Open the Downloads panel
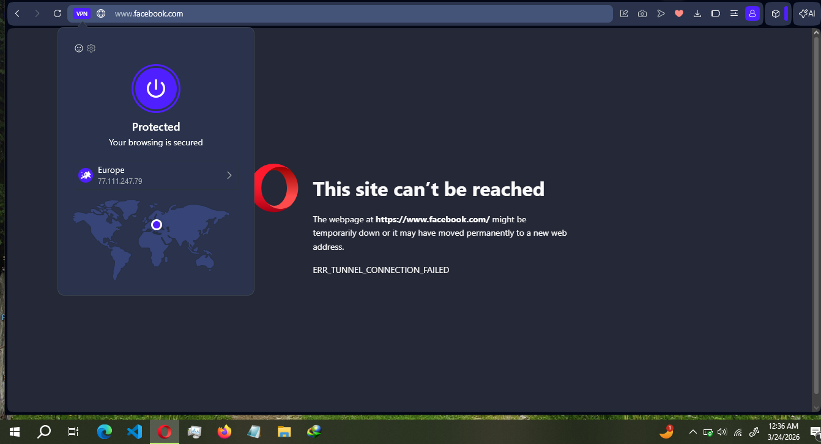Screen dimensions: 821x444 [697, 13]
